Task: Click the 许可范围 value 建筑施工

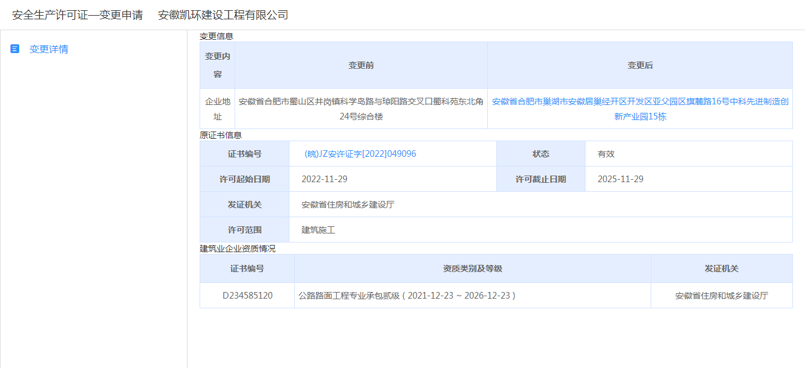Action: pos(318,230)
